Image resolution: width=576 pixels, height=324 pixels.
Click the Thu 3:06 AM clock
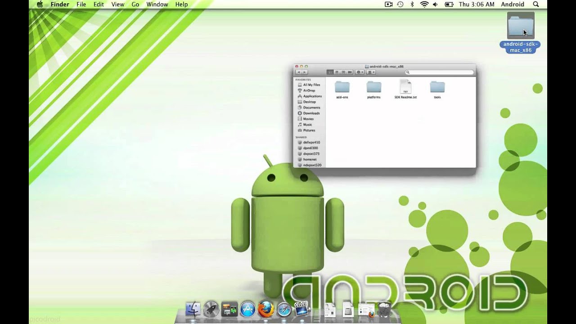(477, 4)
